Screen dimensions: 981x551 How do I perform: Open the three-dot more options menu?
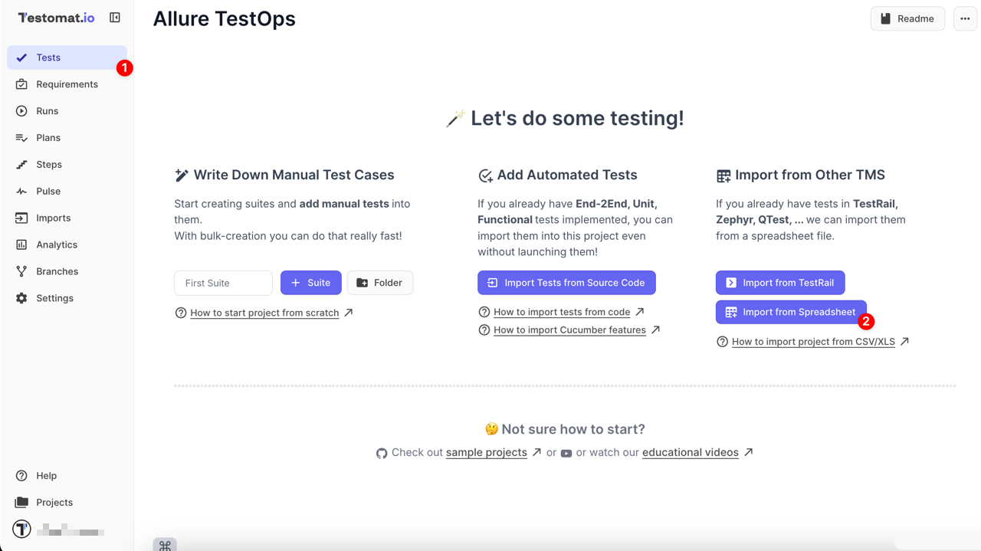(965, 18)
